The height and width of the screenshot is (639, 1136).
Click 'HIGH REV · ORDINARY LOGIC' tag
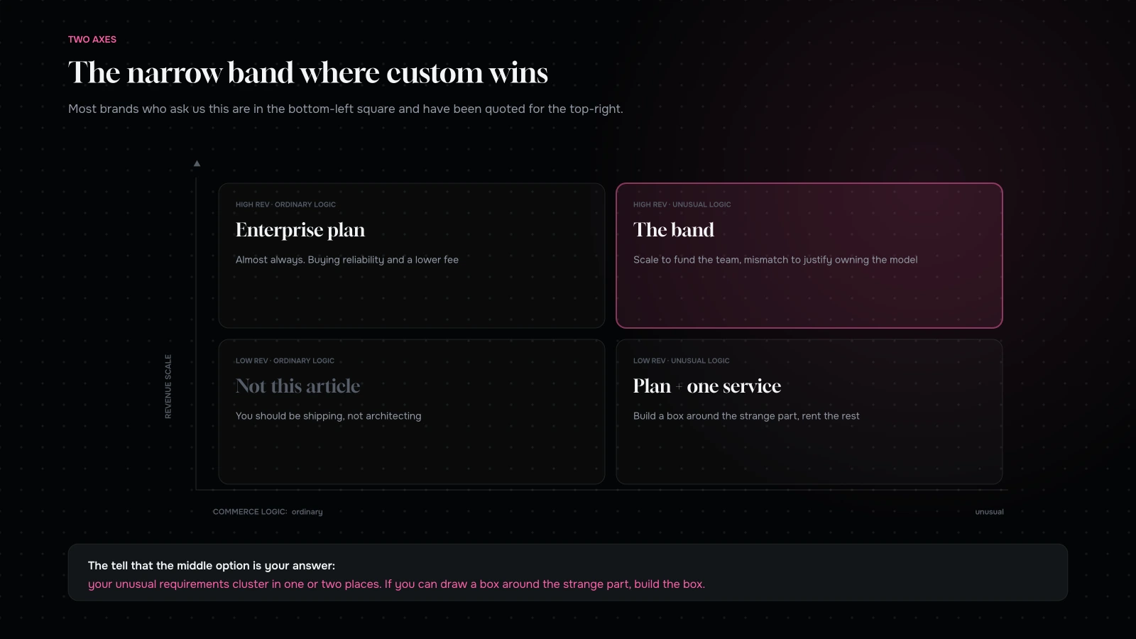point(285,204)
